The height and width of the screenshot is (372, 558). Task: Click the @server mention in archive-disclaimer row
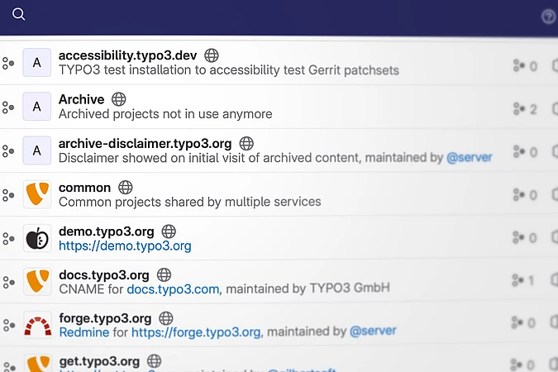point(470,157)
